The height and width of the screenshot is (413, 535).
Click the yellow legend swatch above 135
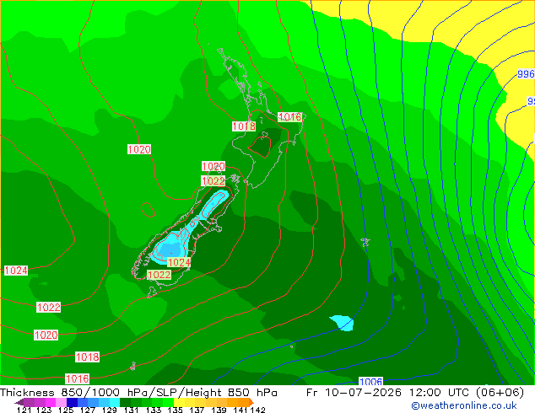tap(179, 402)
